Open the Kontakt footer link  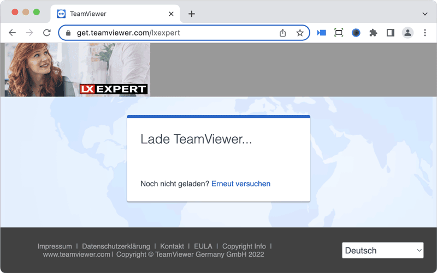point(172,246)
